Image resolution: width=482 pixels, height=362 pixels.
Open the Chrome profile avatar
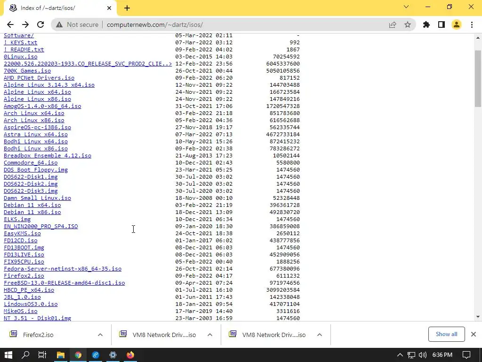457,25
